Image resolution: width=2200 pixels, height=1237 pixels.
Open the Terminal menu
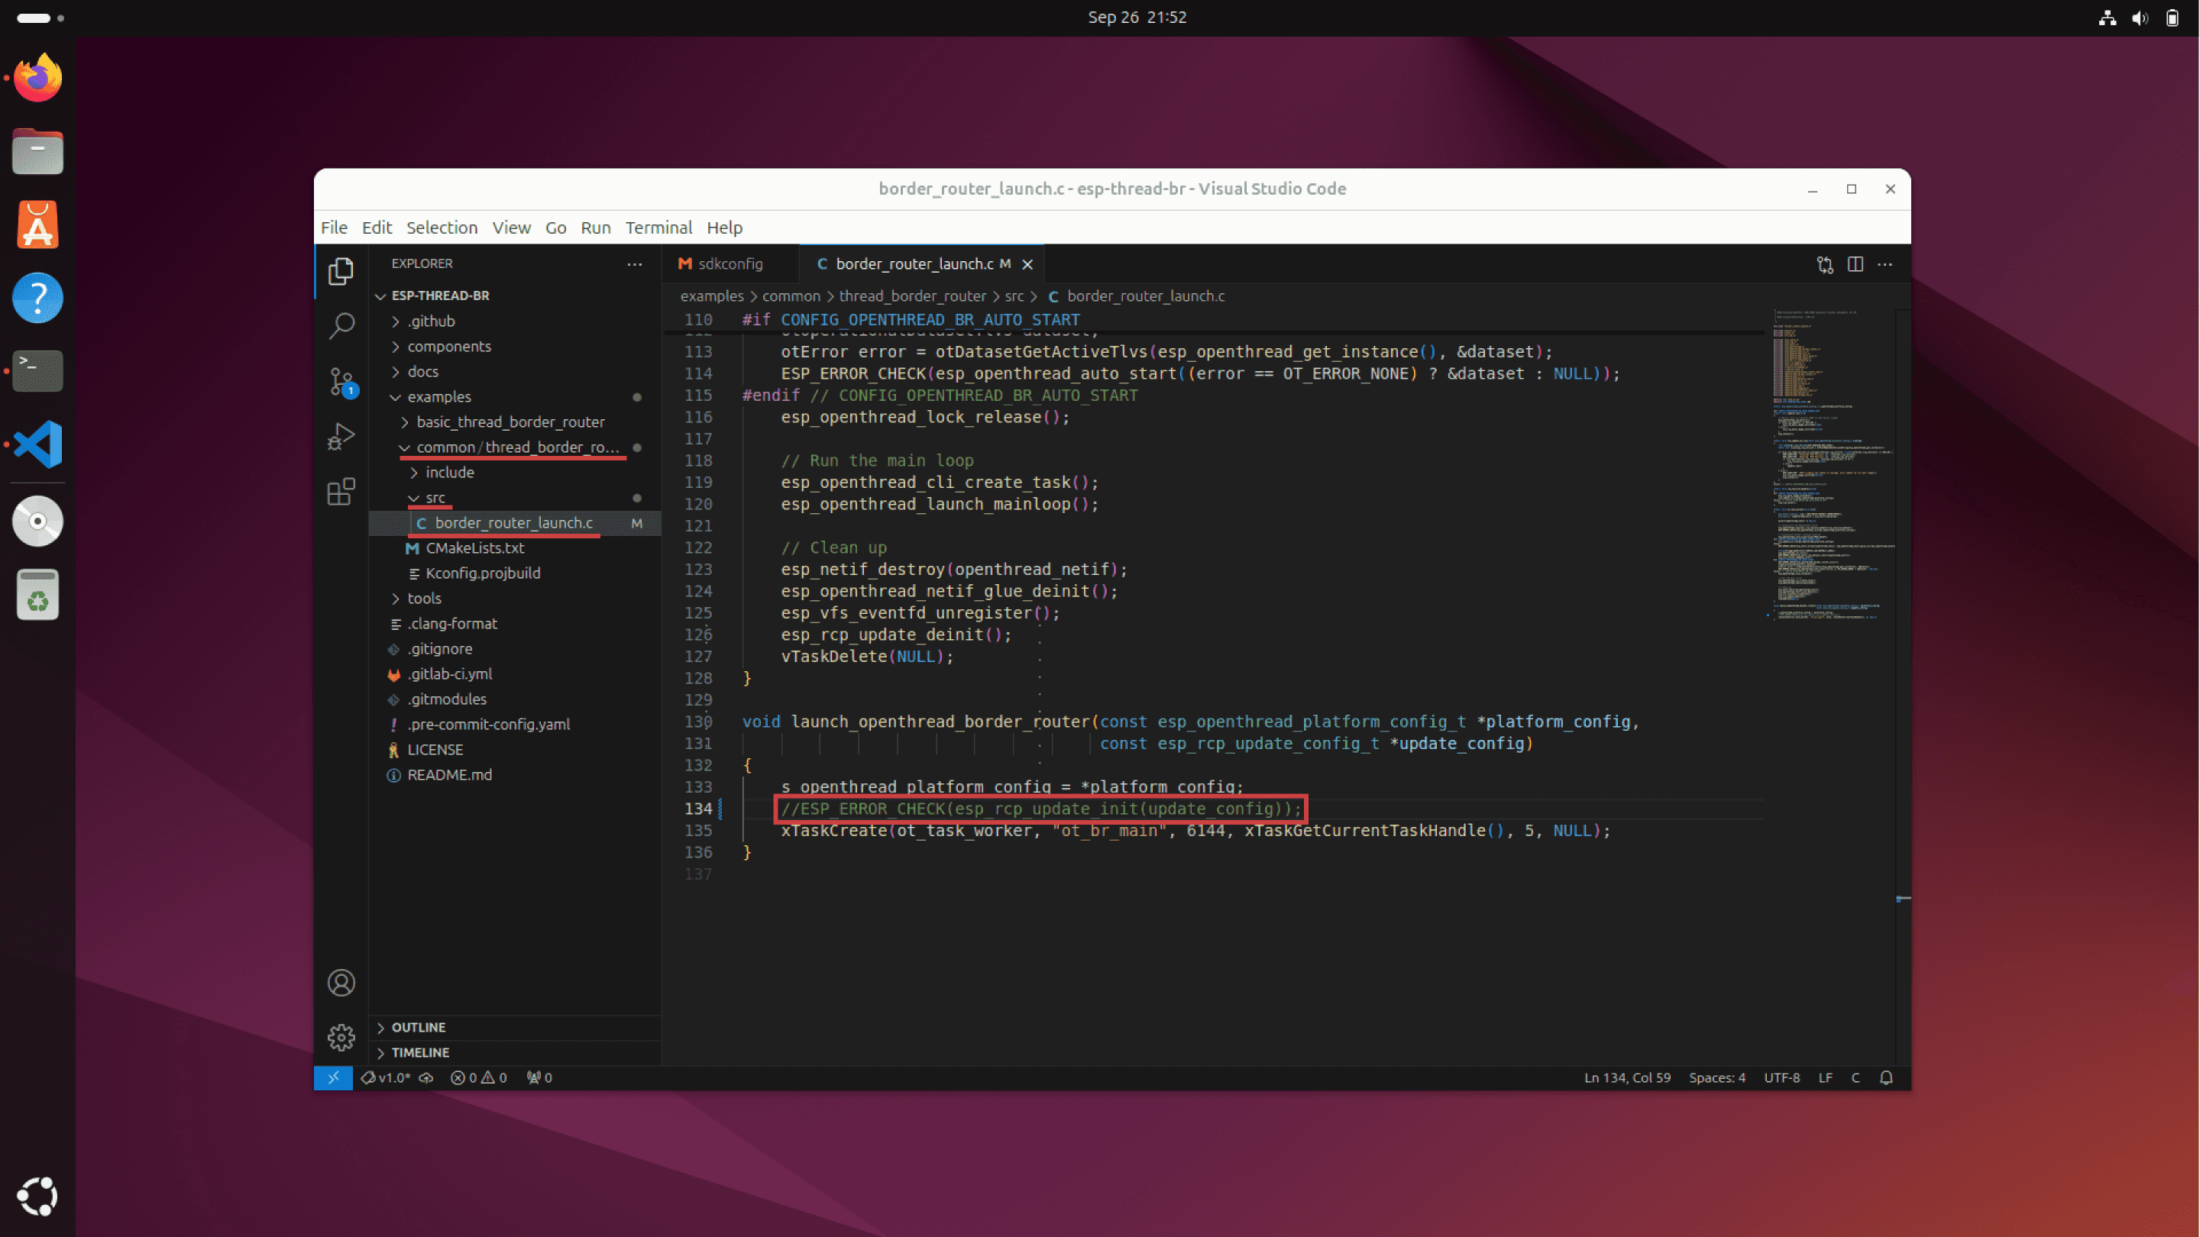658,227
